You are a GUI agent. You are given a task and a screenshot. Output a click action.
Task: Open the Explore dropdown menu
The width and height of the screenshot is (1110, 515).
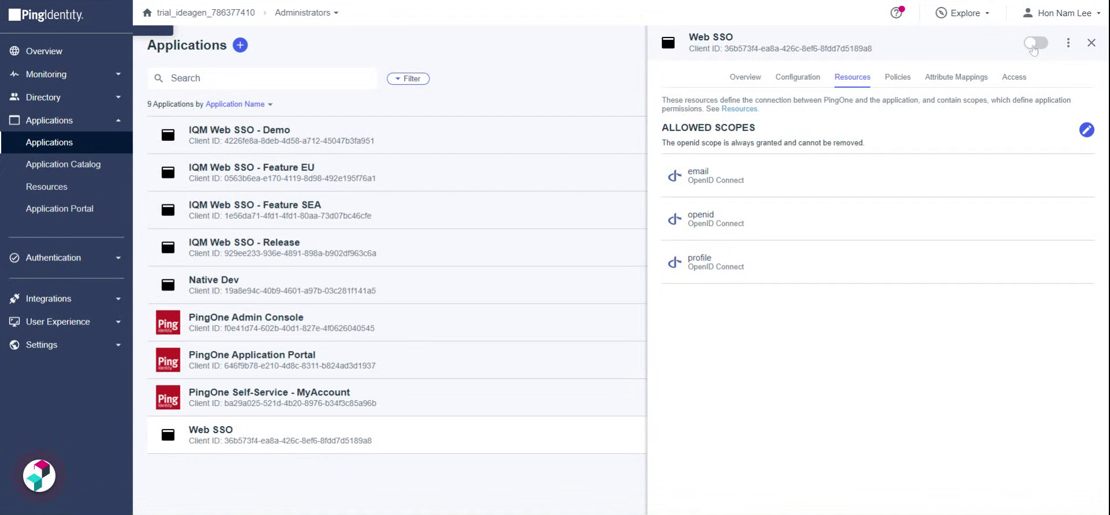(963, 13)
